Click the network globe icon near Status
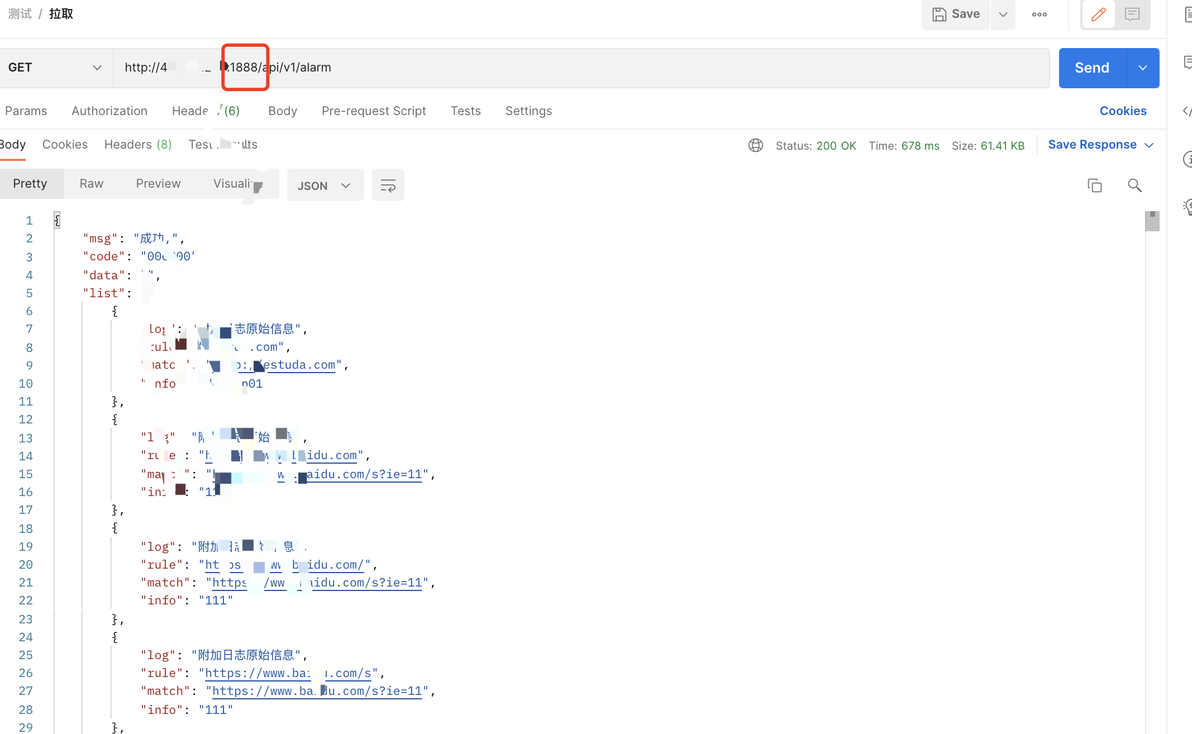Image resolution: width=1192 pixels, height=734 pixels. click(755, 145)
